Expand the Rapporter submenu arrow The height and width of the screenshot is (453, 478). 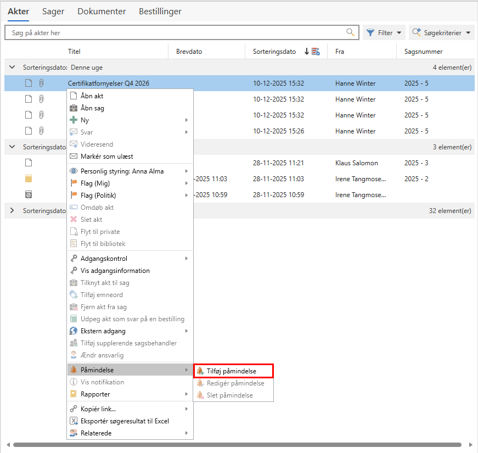[x=186, y=394]
